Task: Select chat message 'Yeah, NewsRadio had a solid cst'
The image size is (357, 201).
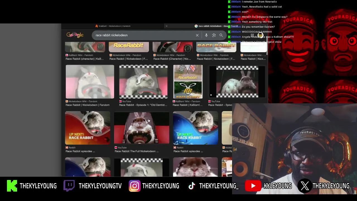Action: click(262, 7)
